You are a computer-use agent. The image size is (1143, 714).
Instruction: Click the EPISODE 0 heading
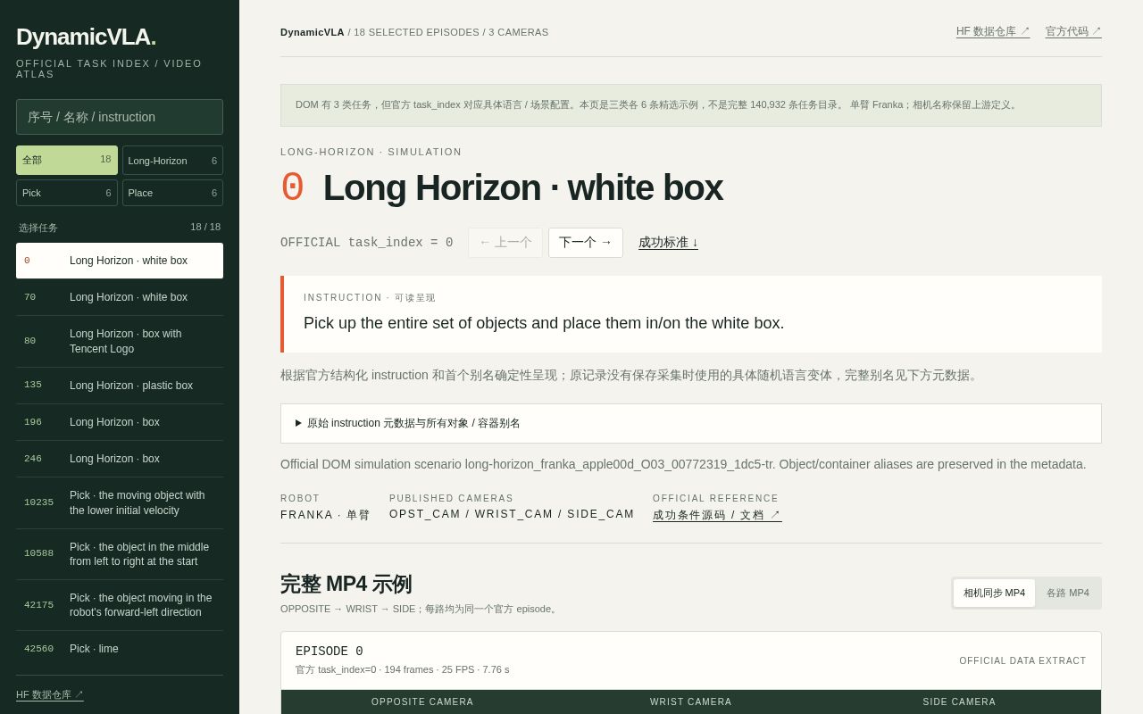[x=330, y=652]
